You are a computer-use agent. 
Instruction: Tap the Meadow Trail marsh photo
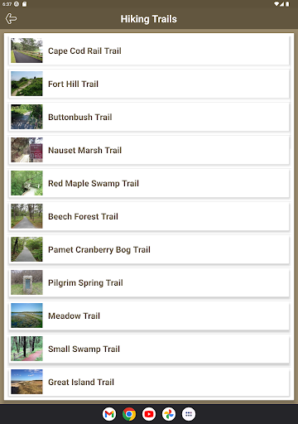26,316
